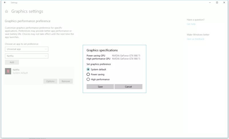Cancel the Graphics specifications dialog

128,87
